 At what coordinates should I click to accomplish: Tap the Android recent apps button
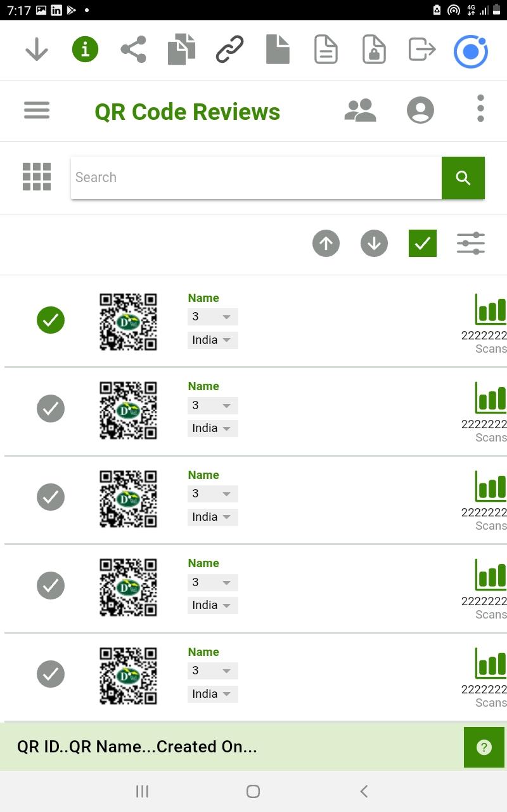click(x=143, y=791)
